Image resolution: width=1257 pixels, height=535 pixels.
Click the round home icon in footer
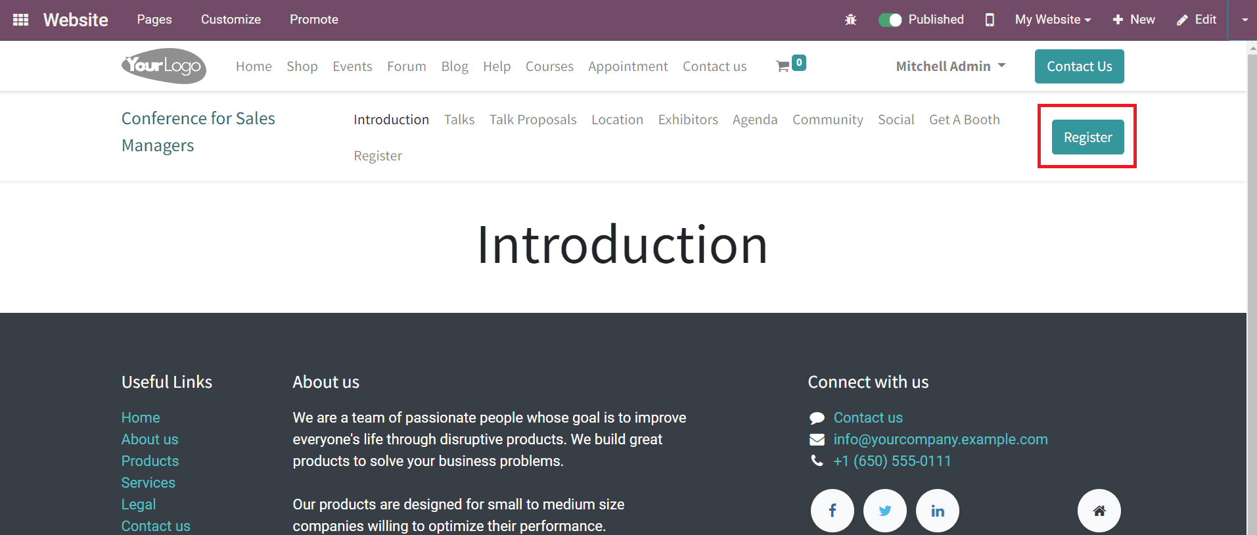(1099, 511)
